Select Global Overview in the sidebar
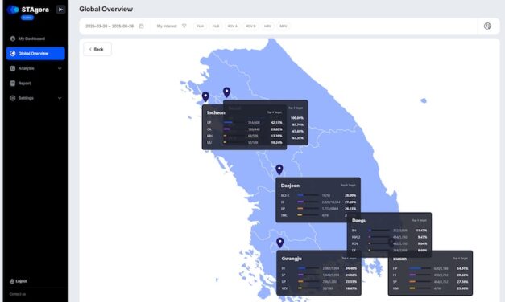Screen dimensions: 505x302 [35, 53]
